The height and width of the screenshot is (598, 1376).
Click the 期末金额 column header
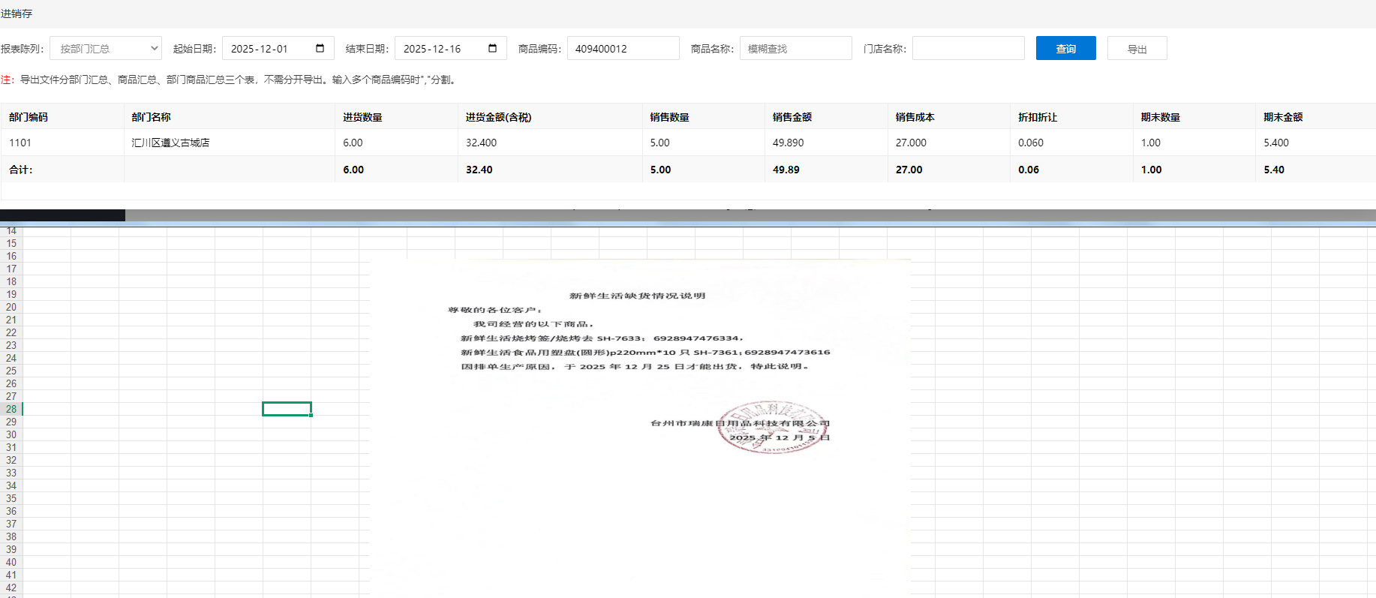[x=1282, y=117]
